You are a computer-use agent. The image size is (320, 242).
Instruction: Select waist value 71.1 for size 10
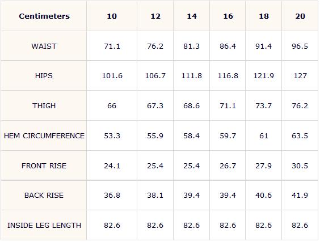click(x=112, y=46)
